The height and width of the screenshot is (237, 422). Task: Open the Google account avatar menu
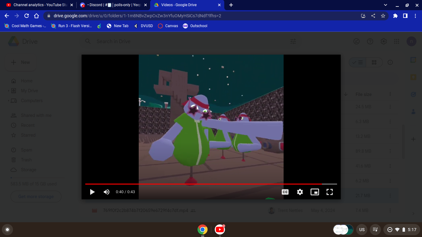click(411, 41)
